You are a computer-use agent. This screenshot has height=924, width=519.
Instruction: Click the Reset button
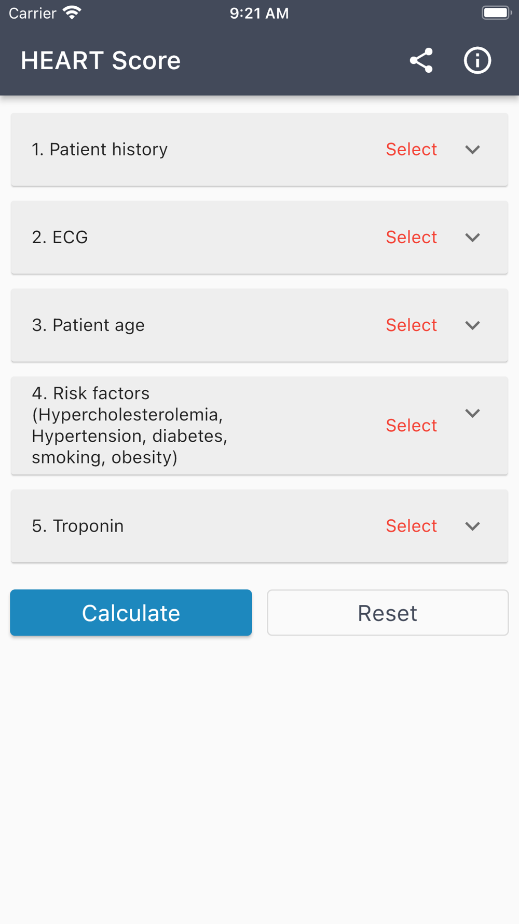388,613
